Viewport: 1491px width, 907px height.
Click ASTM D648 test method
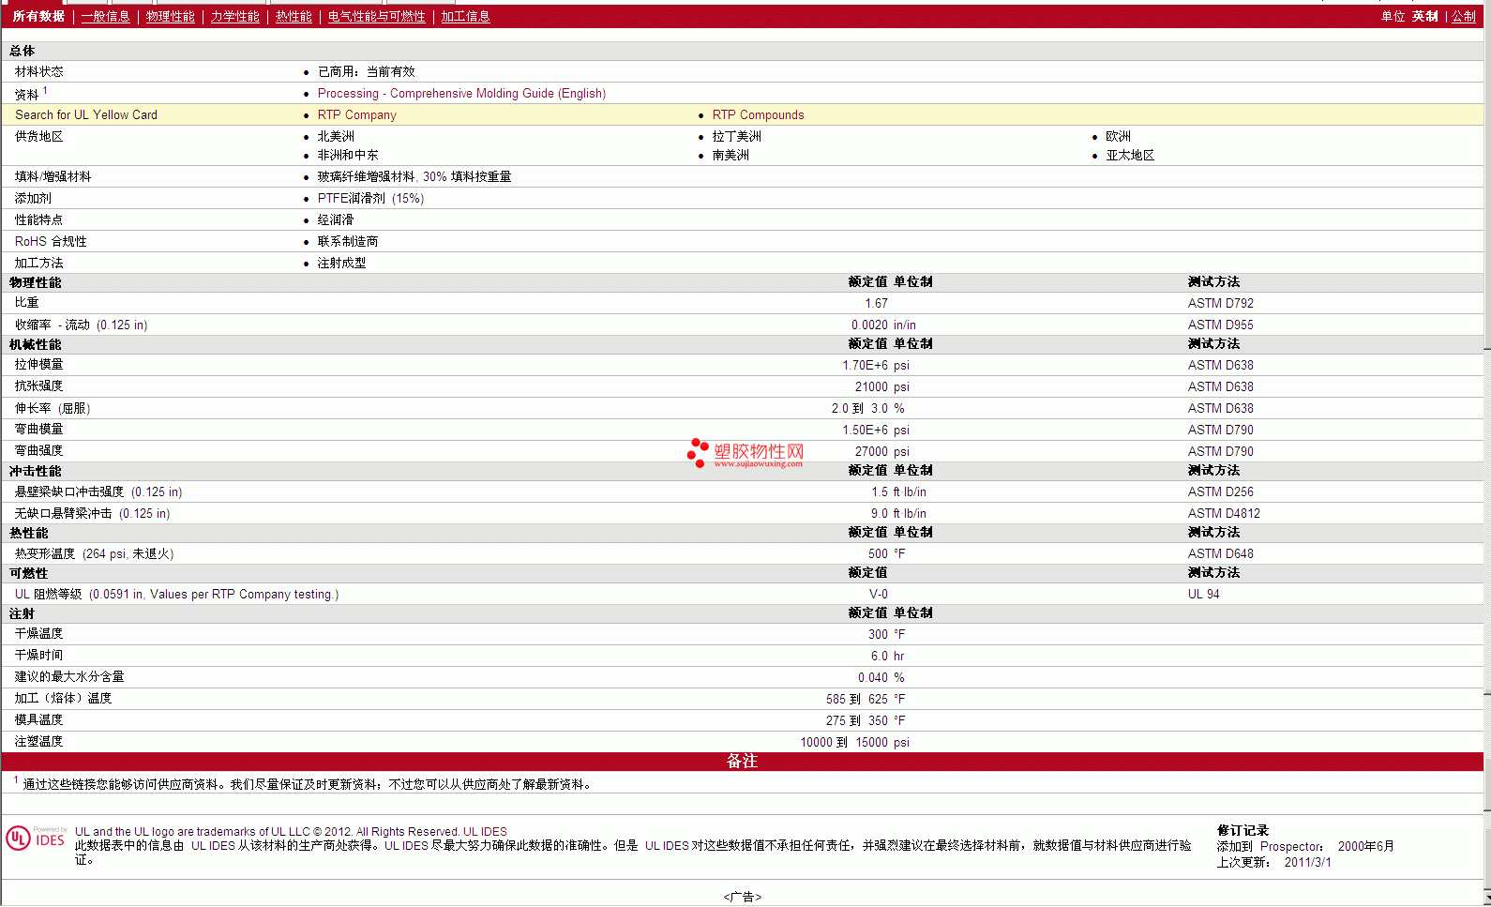[1220, 554]
